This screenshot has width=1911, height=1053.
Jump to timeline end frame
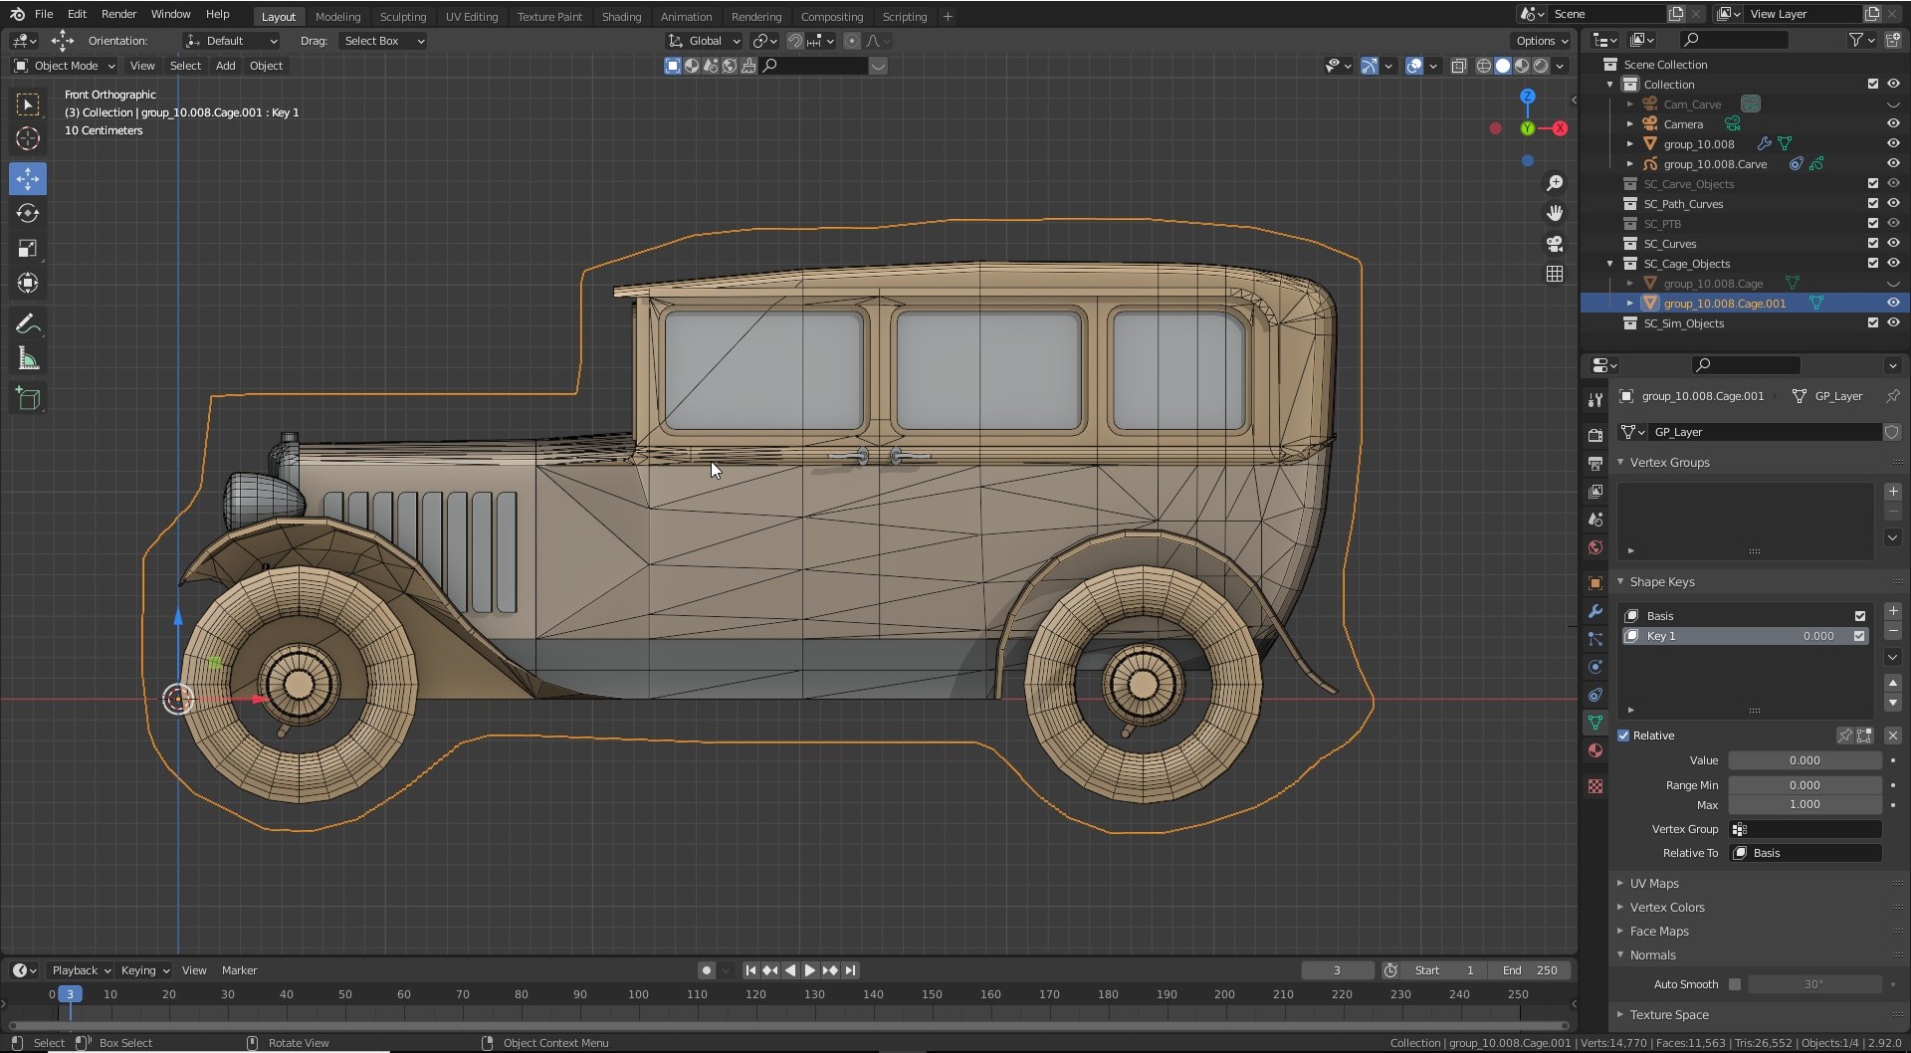(x=850, y=970)
